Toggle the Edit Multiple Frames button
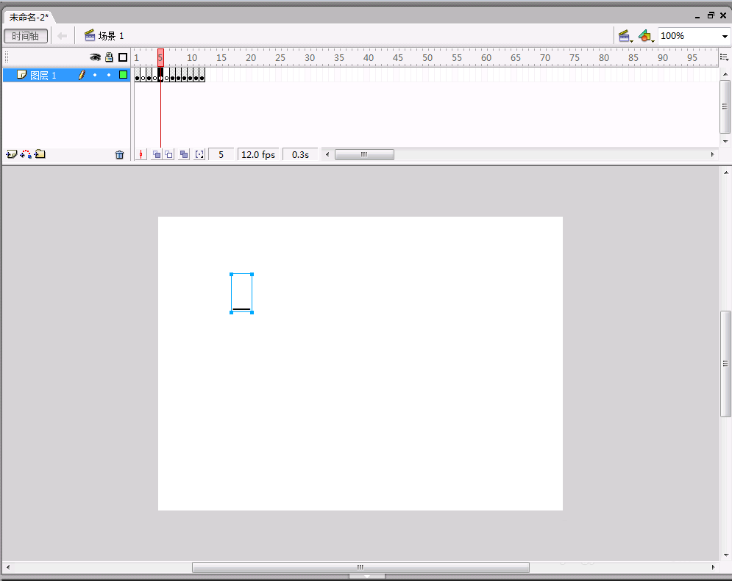The height and width of the screenshot is (581, 732). tap(184, 155)
